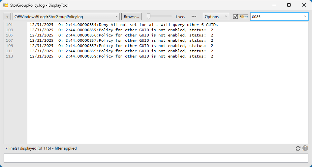Open help via the question mark icon
Screen dimensions: 312x167
(305, 149)
